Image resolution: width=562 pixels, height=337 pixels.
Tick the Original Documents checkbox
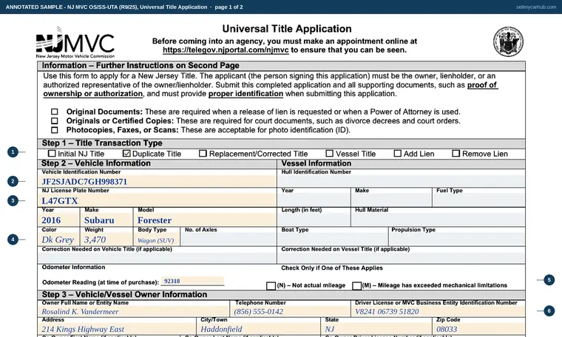coord(54,112)
